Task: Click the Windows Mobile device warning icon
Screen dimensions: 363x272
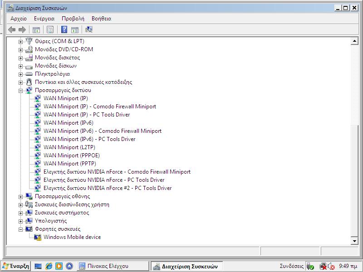Action: click(38, 237)
